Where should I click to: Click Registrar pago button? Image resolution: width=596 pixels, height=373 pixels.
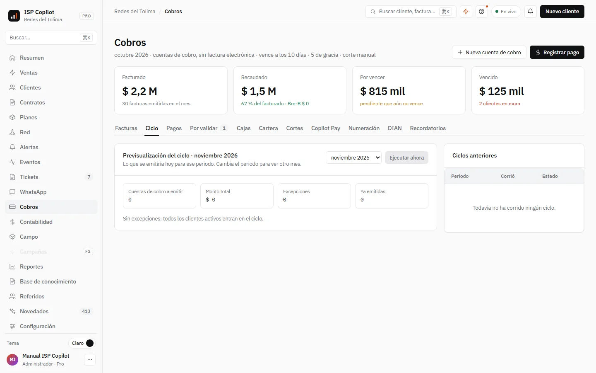(x=557, y=52)
